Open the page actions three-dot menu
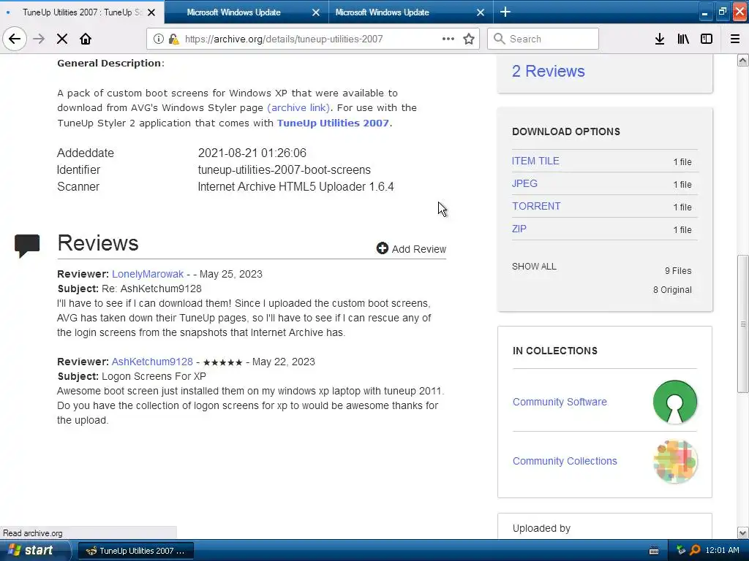This screenshot has width=749, height=561. click(x=448, y=39)
